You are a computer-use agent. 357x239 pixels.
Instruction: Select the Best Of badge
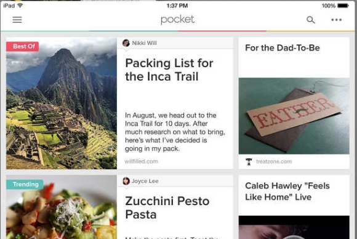[x=23, y=46]
